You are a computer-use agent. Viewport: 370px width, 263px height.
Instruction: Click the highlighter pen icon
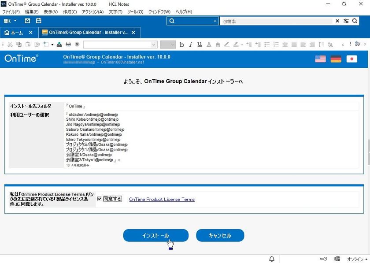coord(227,44)
